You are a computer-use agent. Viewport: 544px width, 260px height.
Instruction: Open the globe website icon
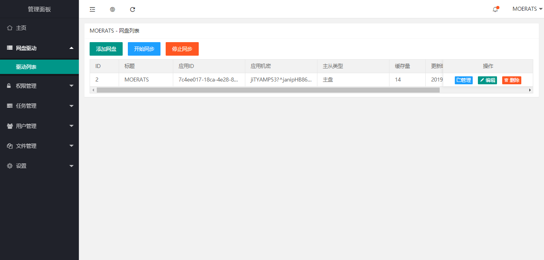click(113, 9)
